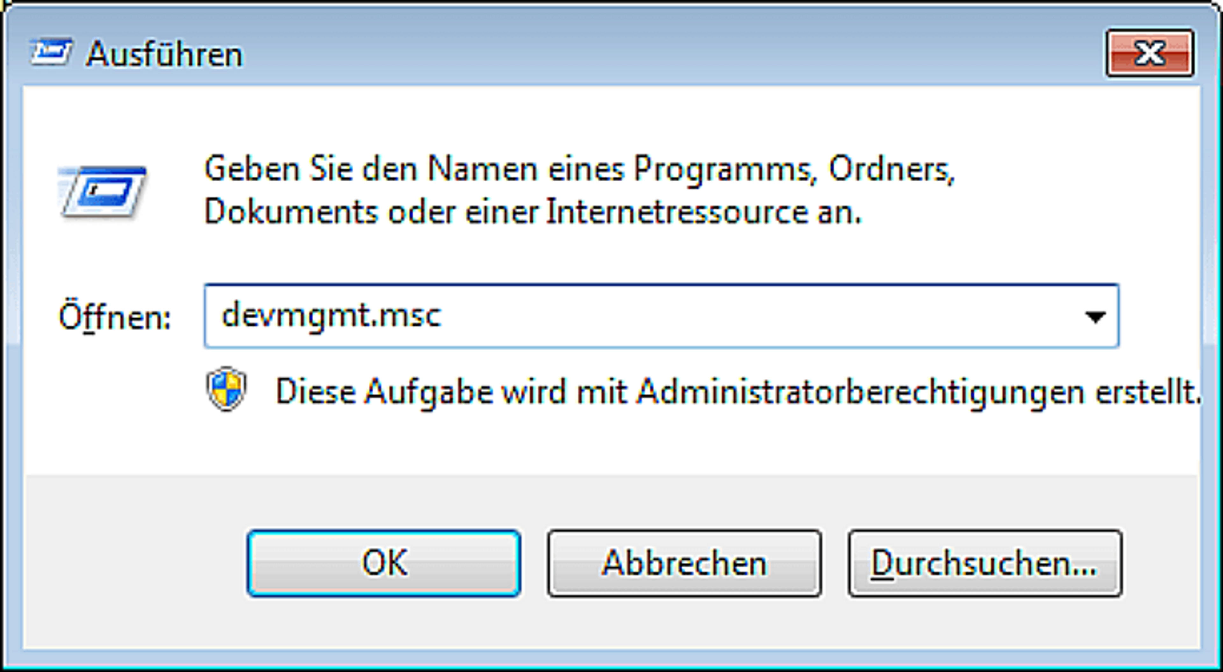The height and width of the screenshot is (672, 1223).
Task: Click the 'Dokuments oder einer Internetressource' line
Action: [x=533, y=212]
